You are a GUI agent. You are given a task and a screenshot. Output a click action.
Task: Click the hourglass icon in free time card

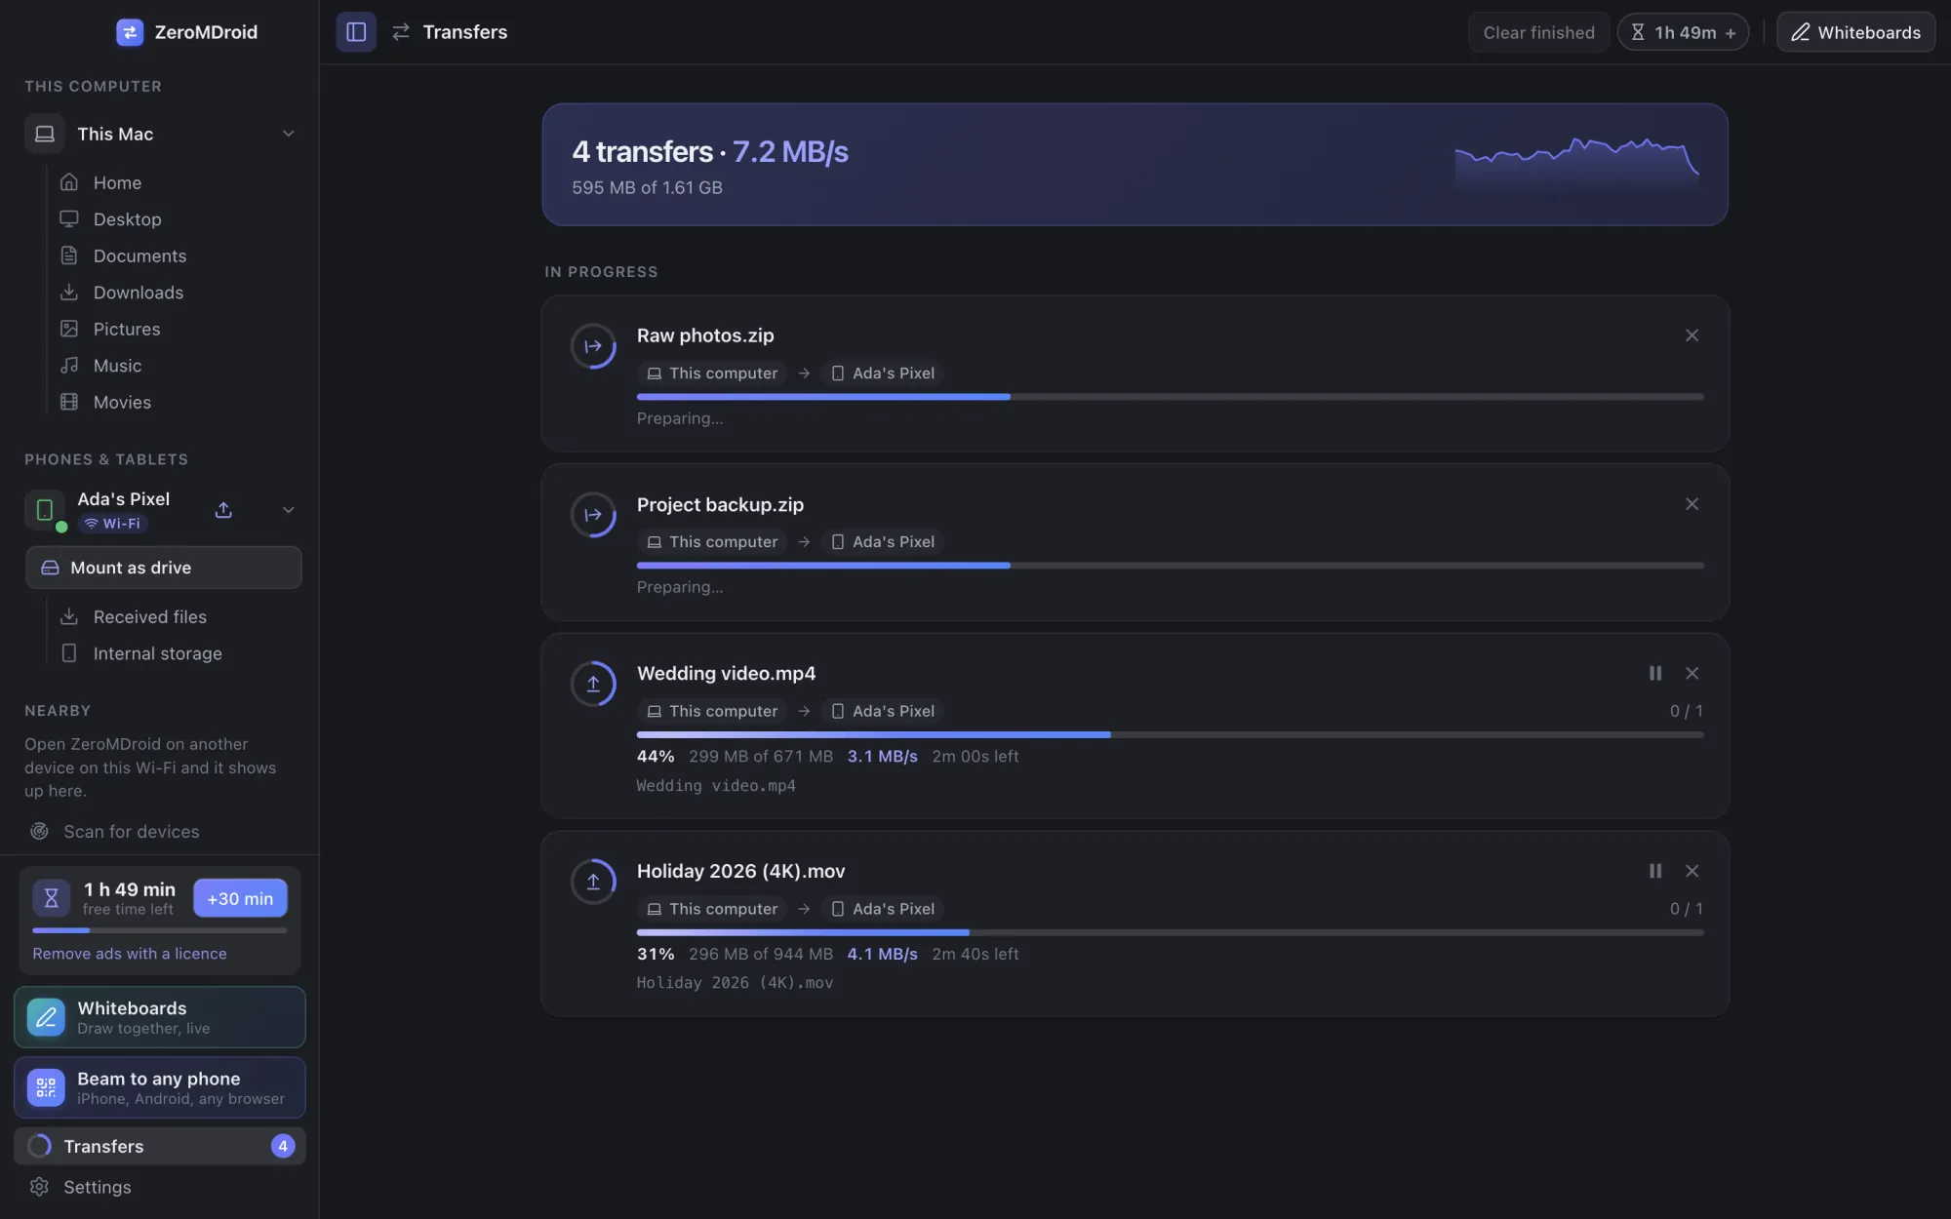[x=52, y=898]
